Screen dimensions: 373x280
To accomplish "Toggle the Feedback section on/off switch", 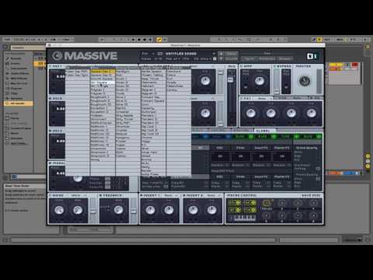I will click(101, 195).
